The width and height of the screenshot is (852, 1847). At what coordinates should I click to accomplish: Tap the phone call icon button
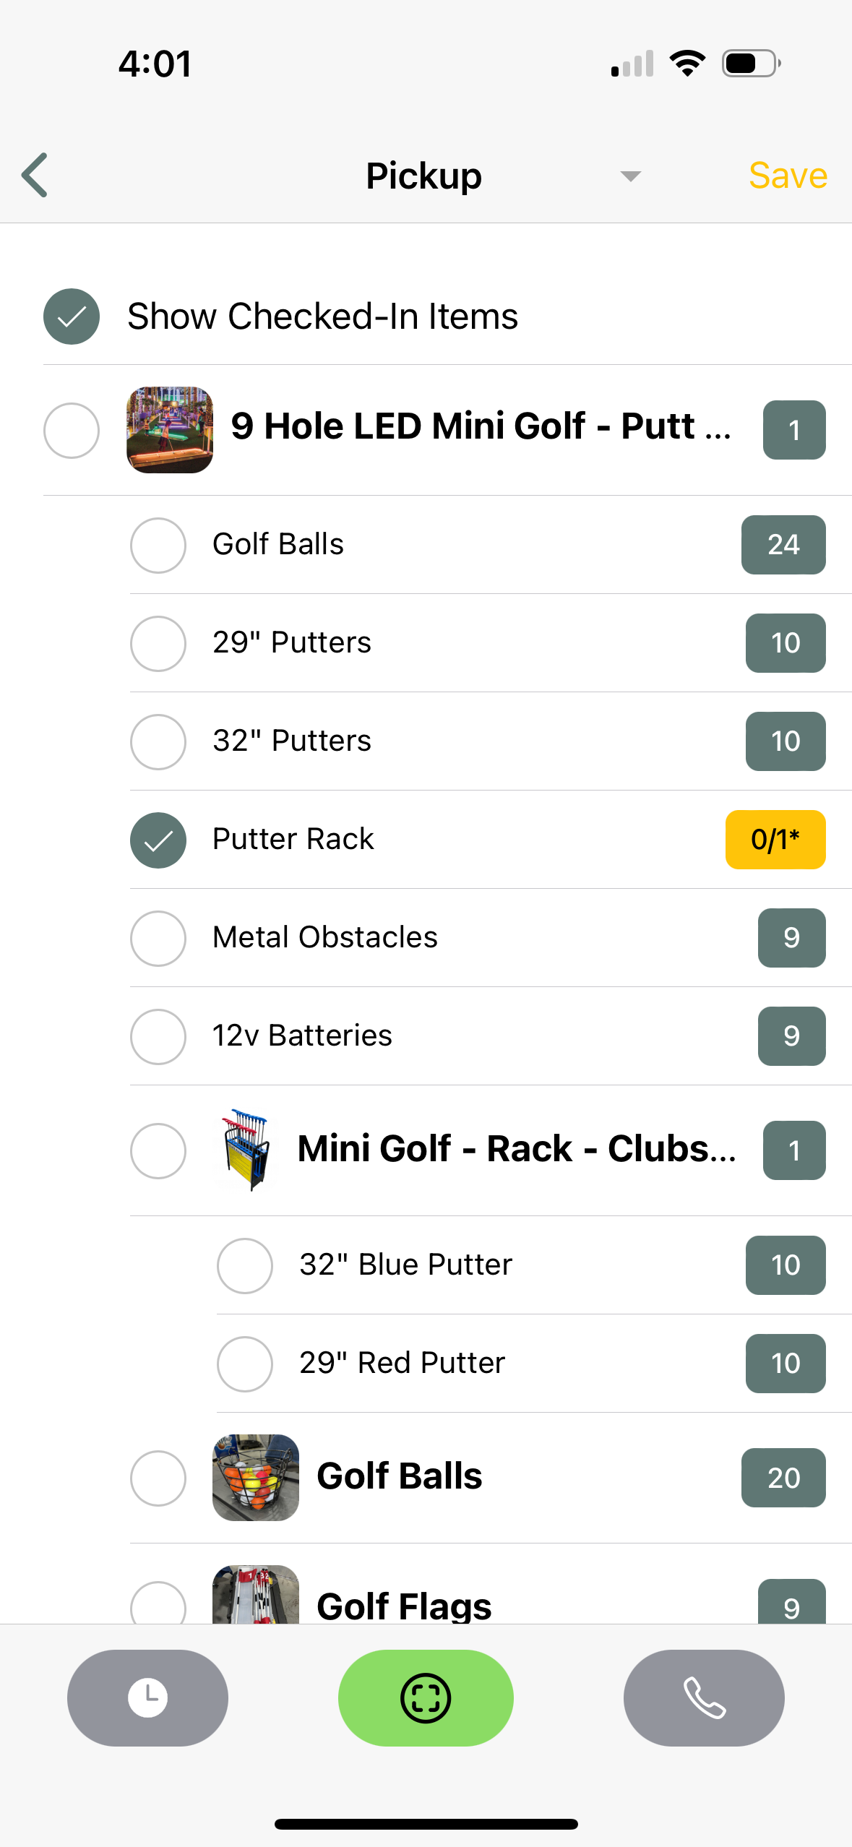tap(704, 1697)
